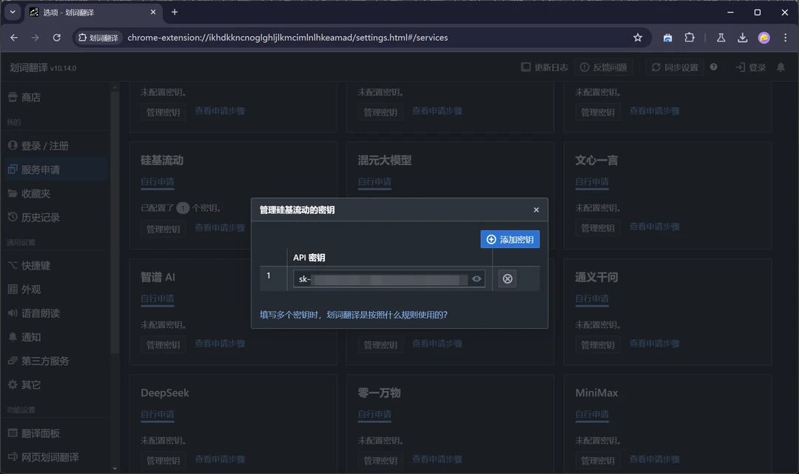Image resolution: width=799 pixels, height=474 pixels.
Task: Open a new browser tab
Action: pyautogui.click(x=175, y=13)
